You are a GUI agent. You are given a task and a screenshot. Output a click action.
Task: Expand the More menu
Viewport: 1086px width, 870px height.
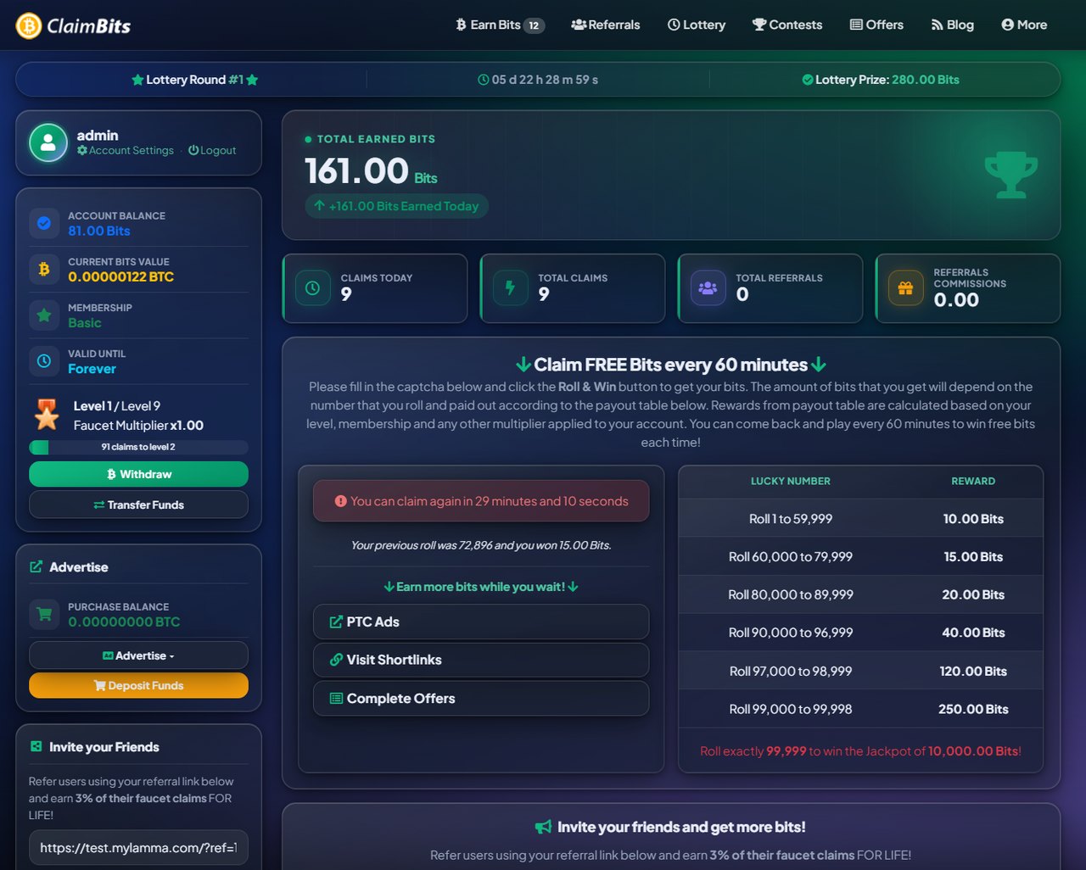[x=1024, y=25]
